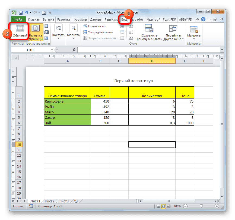Image resolution: width=235 pixels, height=220 pixels.
Task: Toggle Страничный режим in the status bar
Action: [168, 206]
